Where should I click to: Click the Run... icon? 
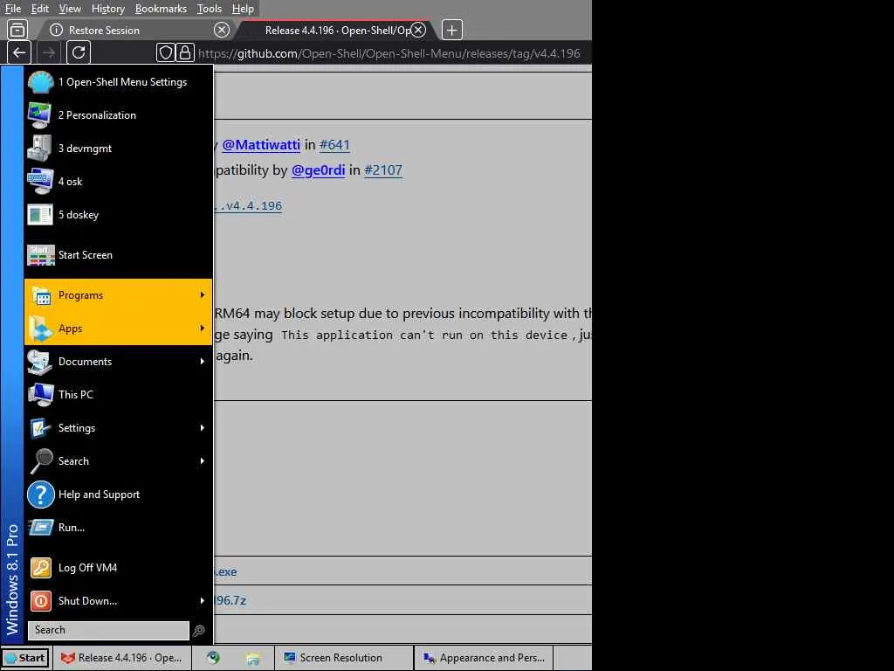(x=40, y=528)
